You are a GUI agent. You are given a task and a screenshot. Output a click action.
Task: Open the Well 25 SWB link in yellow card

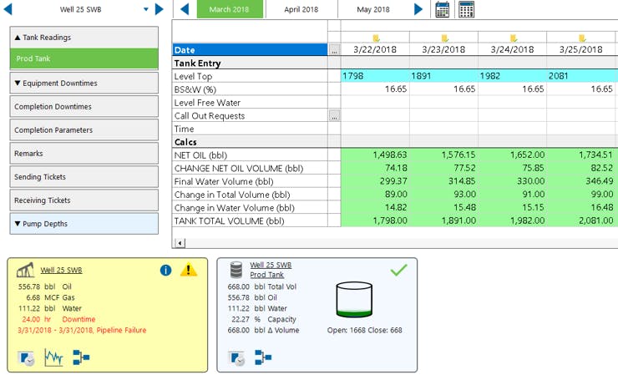point(61,270)
